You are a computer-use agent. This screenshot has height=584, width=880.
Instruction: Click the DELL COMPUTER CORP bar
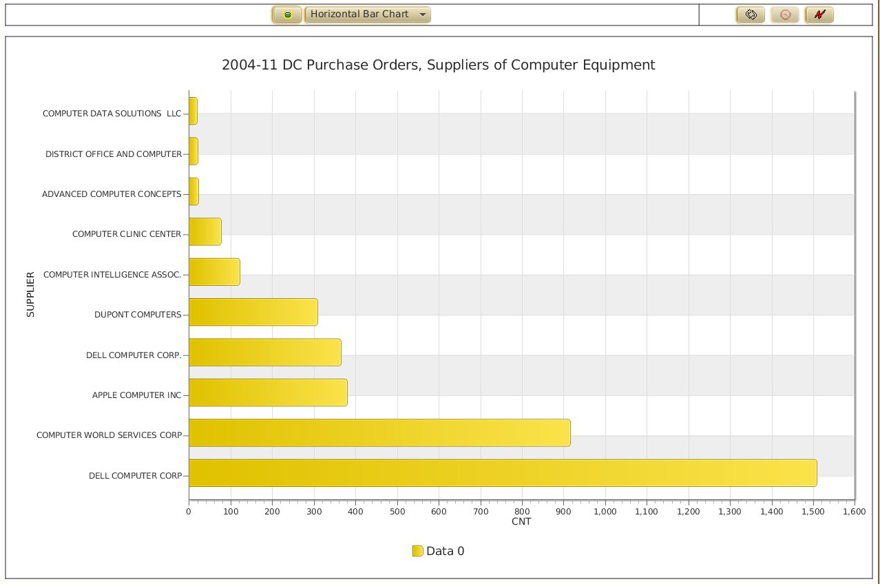point(503,473)
